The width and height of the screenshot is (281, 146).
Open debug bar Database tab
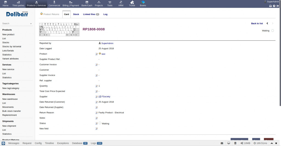pyautogui.click(x=80, y=143)
